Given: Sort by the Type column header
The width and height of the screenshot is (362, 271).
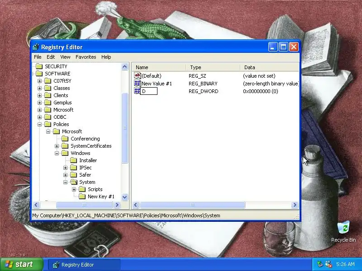Looking at the screenshot, I should coord(213,67).
